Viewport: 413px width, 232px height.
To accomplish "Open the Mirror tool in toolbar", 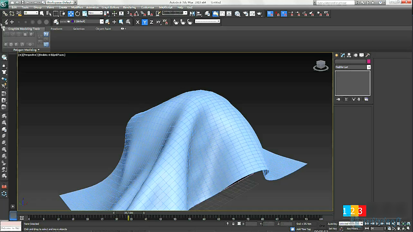I will click(192, 14).
